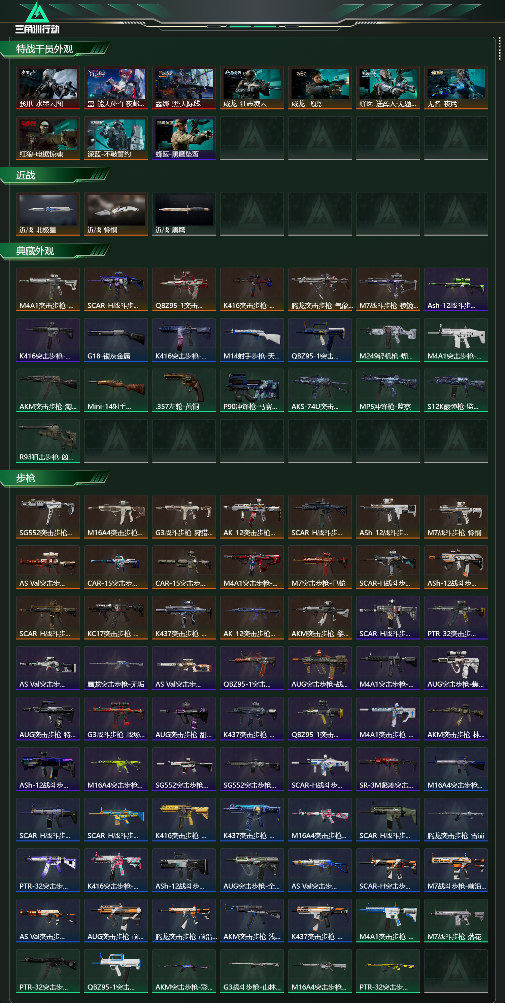This screenshot has height=1003, width=505.
Task: Click the 典藏外观 section header
Action: coord(35,251)
